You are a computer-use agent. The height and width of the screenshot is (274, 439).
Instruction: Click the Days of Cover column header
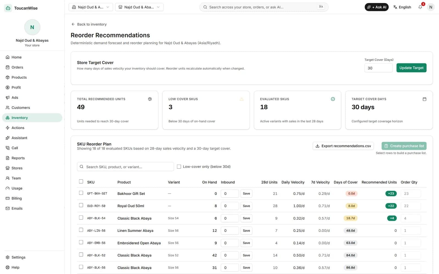tap(345, 182)
